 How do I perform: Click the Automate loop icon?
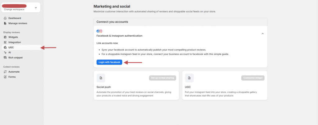coord(5,72)
